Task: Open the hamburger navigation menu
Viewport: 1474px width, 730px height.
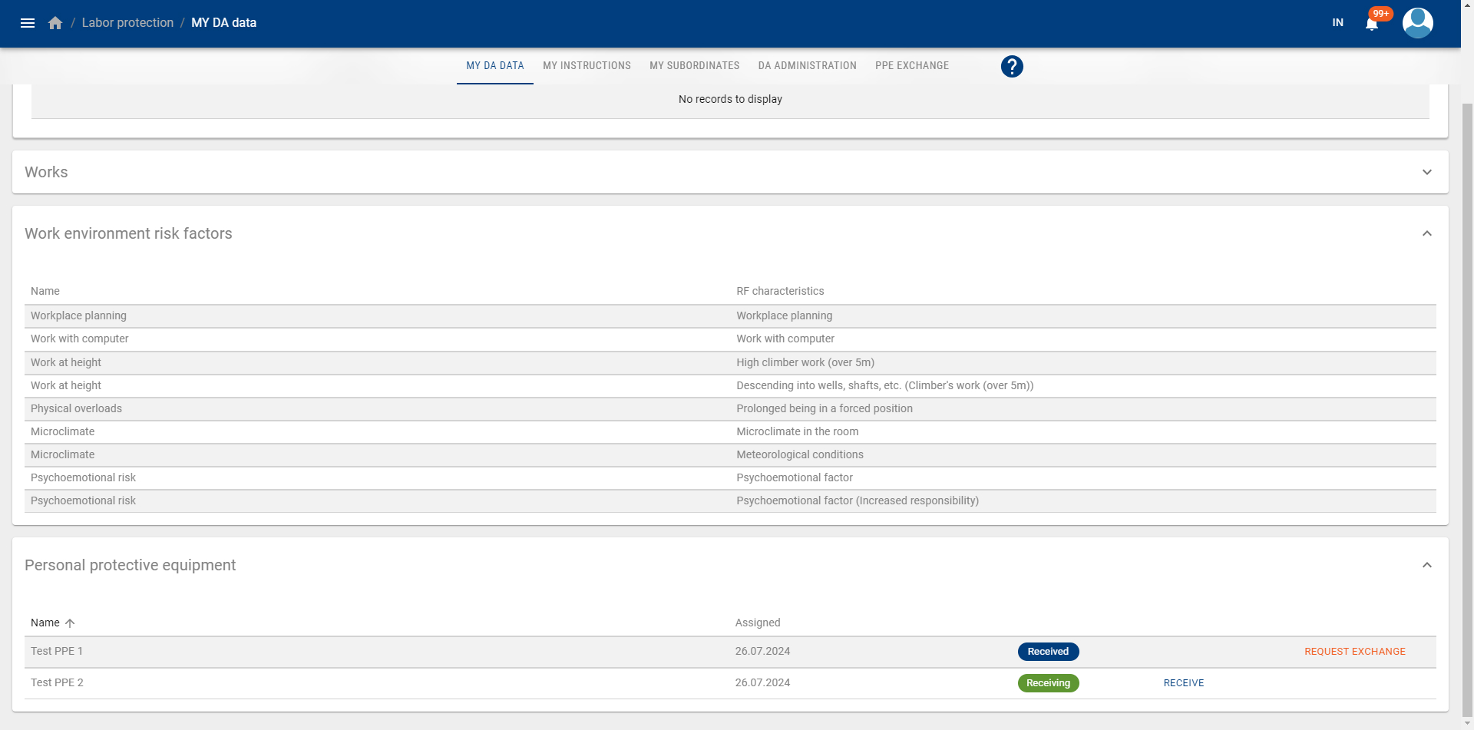Action: tap(28, 23)
